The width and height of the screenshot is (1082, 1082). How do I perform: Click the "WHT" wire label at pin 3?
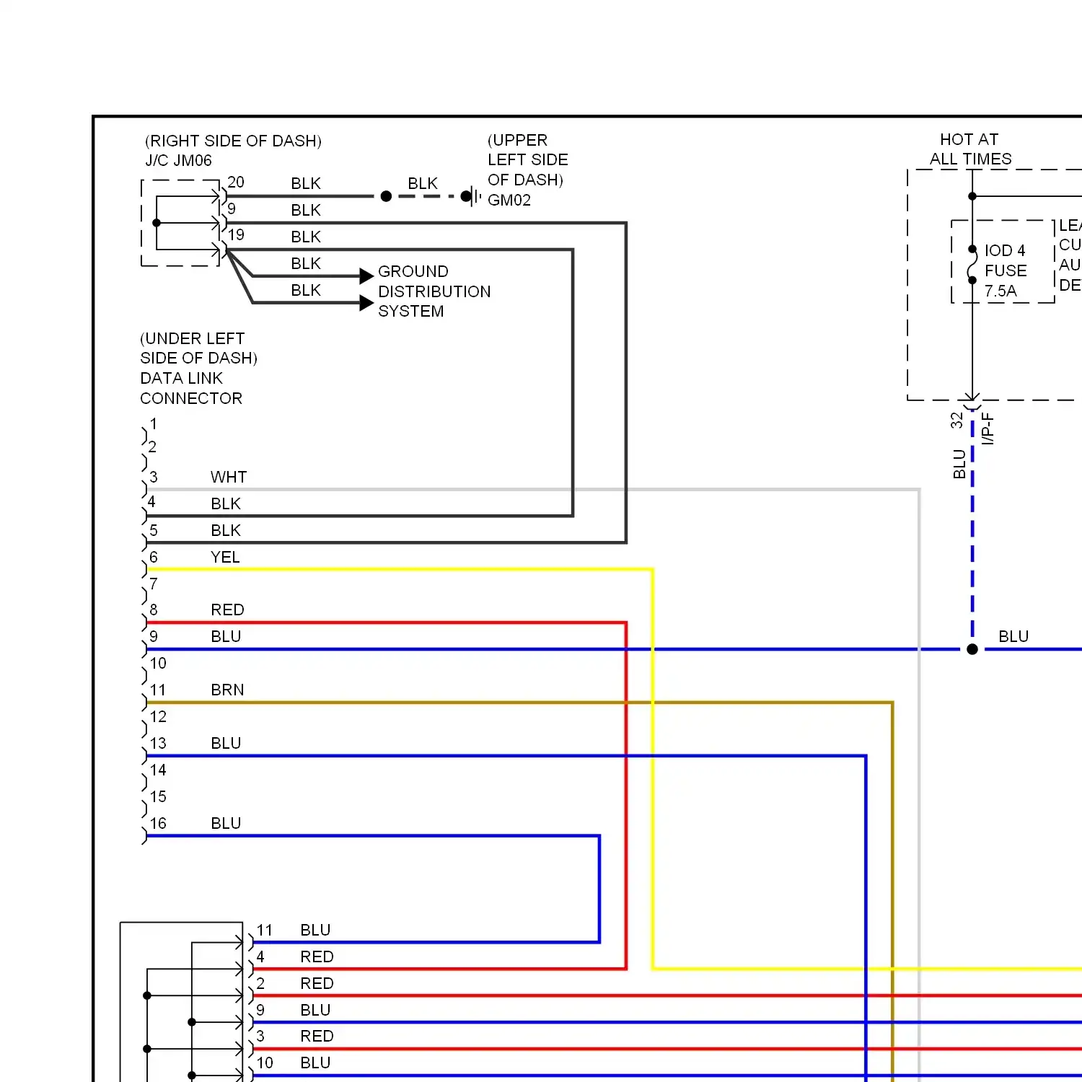coord(229,477)
